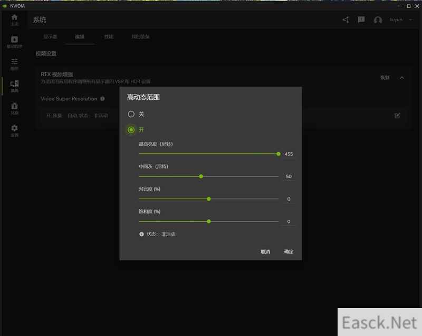Click the 视频设置 heading
The width and height of the screenshot is (422, 336).
46,53
